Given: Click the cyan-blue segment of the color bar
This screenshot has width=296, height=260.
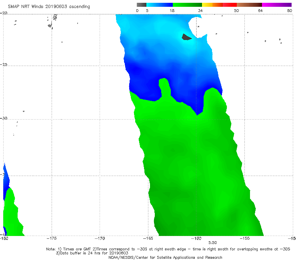Looking at the screenshot, I should click(x=160, y=5).
